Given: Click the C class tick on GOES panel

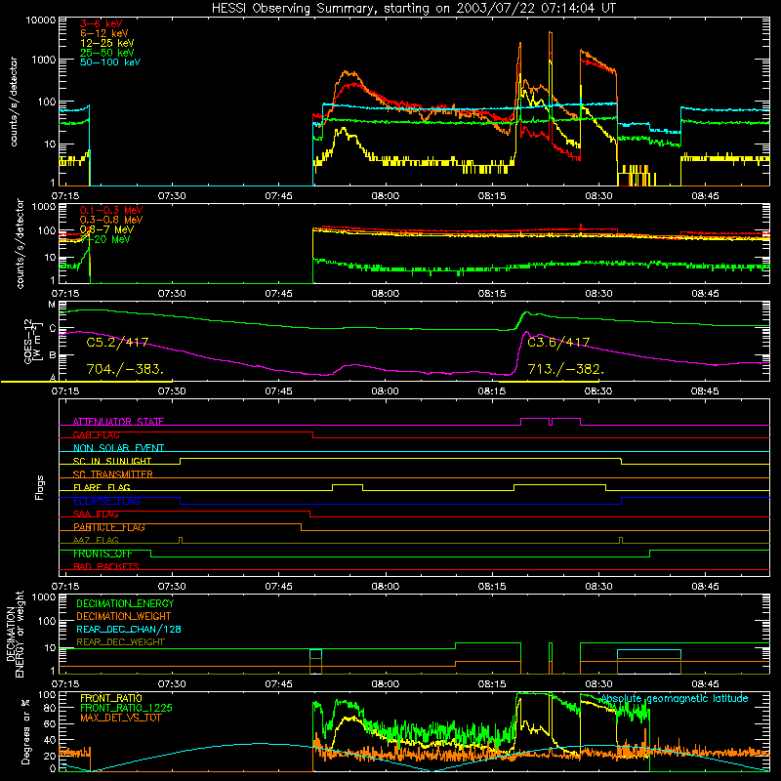Looking at the screenshot, I should click(53, 328).
